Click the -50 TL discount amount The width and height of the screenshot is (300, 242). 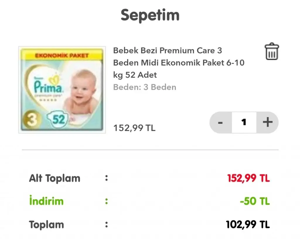[x=255, y=201]
